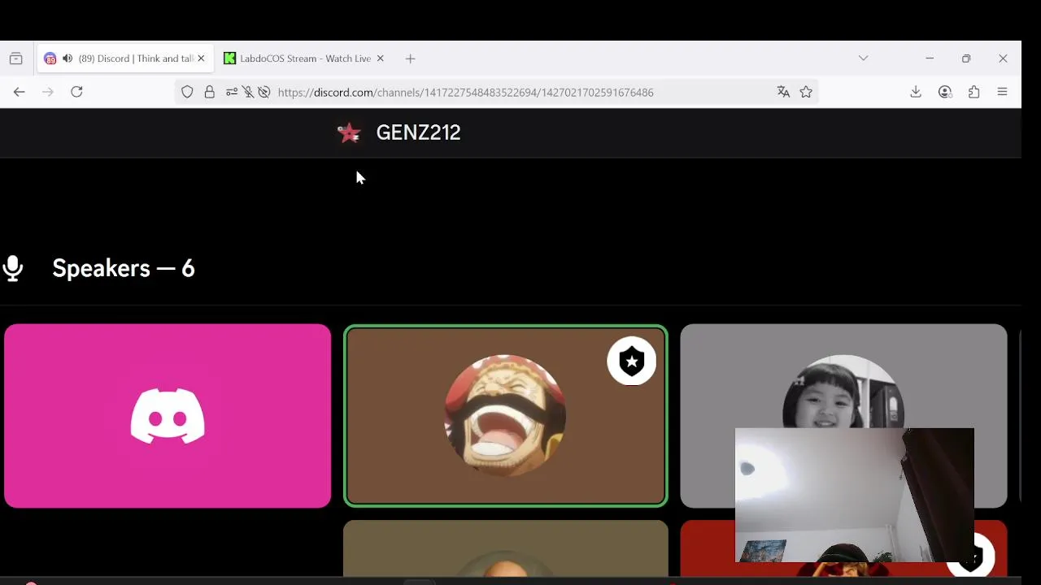1041x585 pixels.
Task: Select the pink default Discord avatar tile
Action: coord(168,416)
